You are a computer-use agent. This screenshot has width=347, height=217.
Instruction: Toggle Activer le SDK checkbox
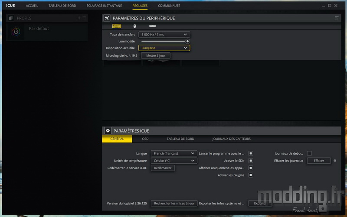coord(251,161)
